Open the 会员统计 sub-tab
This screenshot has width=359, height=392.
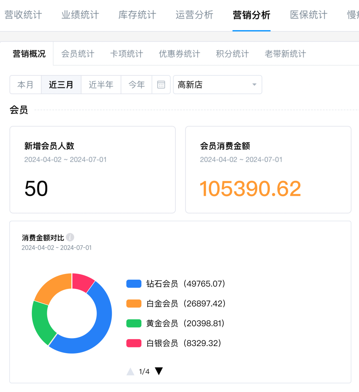(x=78, y=54)
